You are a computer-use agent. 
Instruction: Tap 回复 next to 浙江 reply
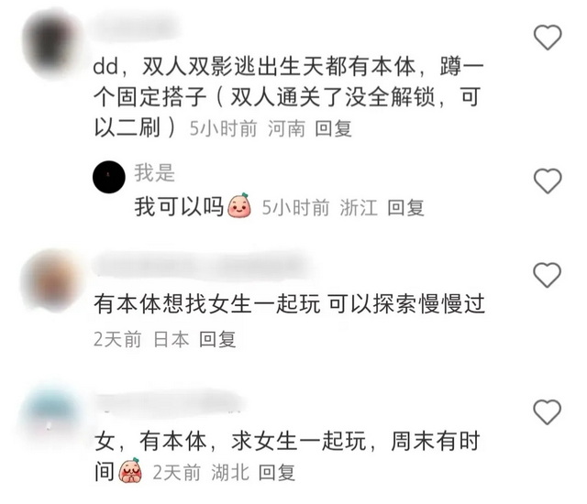pos(405,208)
